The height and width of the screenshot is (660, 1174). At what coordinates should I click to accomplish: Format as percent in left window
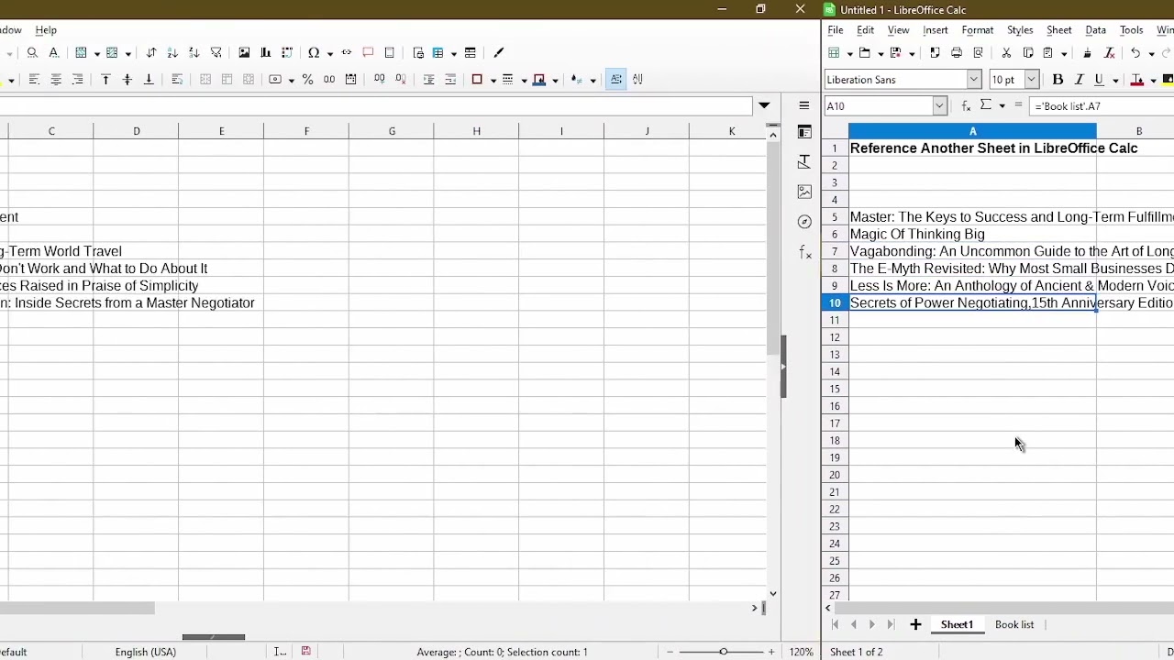coord(307,80)
